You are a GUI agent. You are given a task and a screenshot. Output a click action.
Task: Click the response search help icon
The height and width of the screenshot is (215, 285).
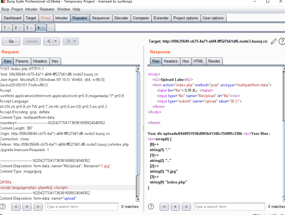click(x=151, y=206)
